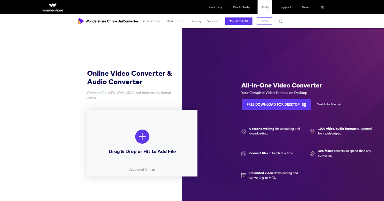Open the Desktop Tool menu
This screenshot has width=384, height=201.
pyautogui.click(x=176, y=21)
